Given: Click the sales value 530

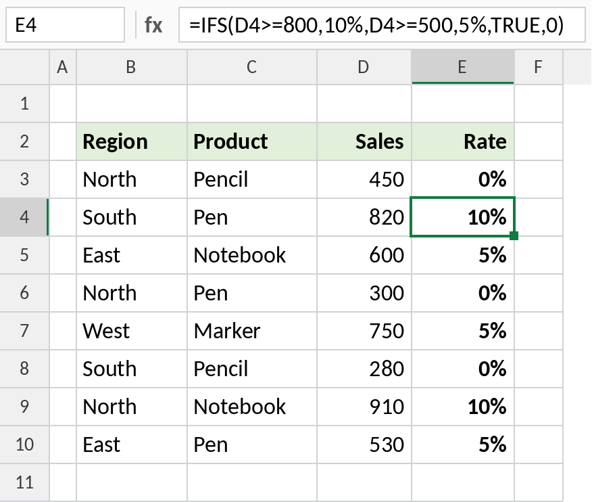Looking at the screenshot, I should point(364,444).
